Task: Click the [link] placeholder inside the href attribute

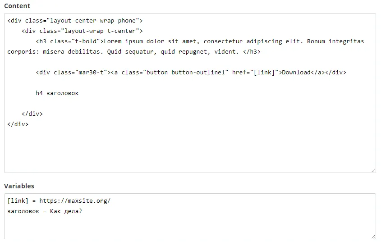Action: tap(264, 72)
